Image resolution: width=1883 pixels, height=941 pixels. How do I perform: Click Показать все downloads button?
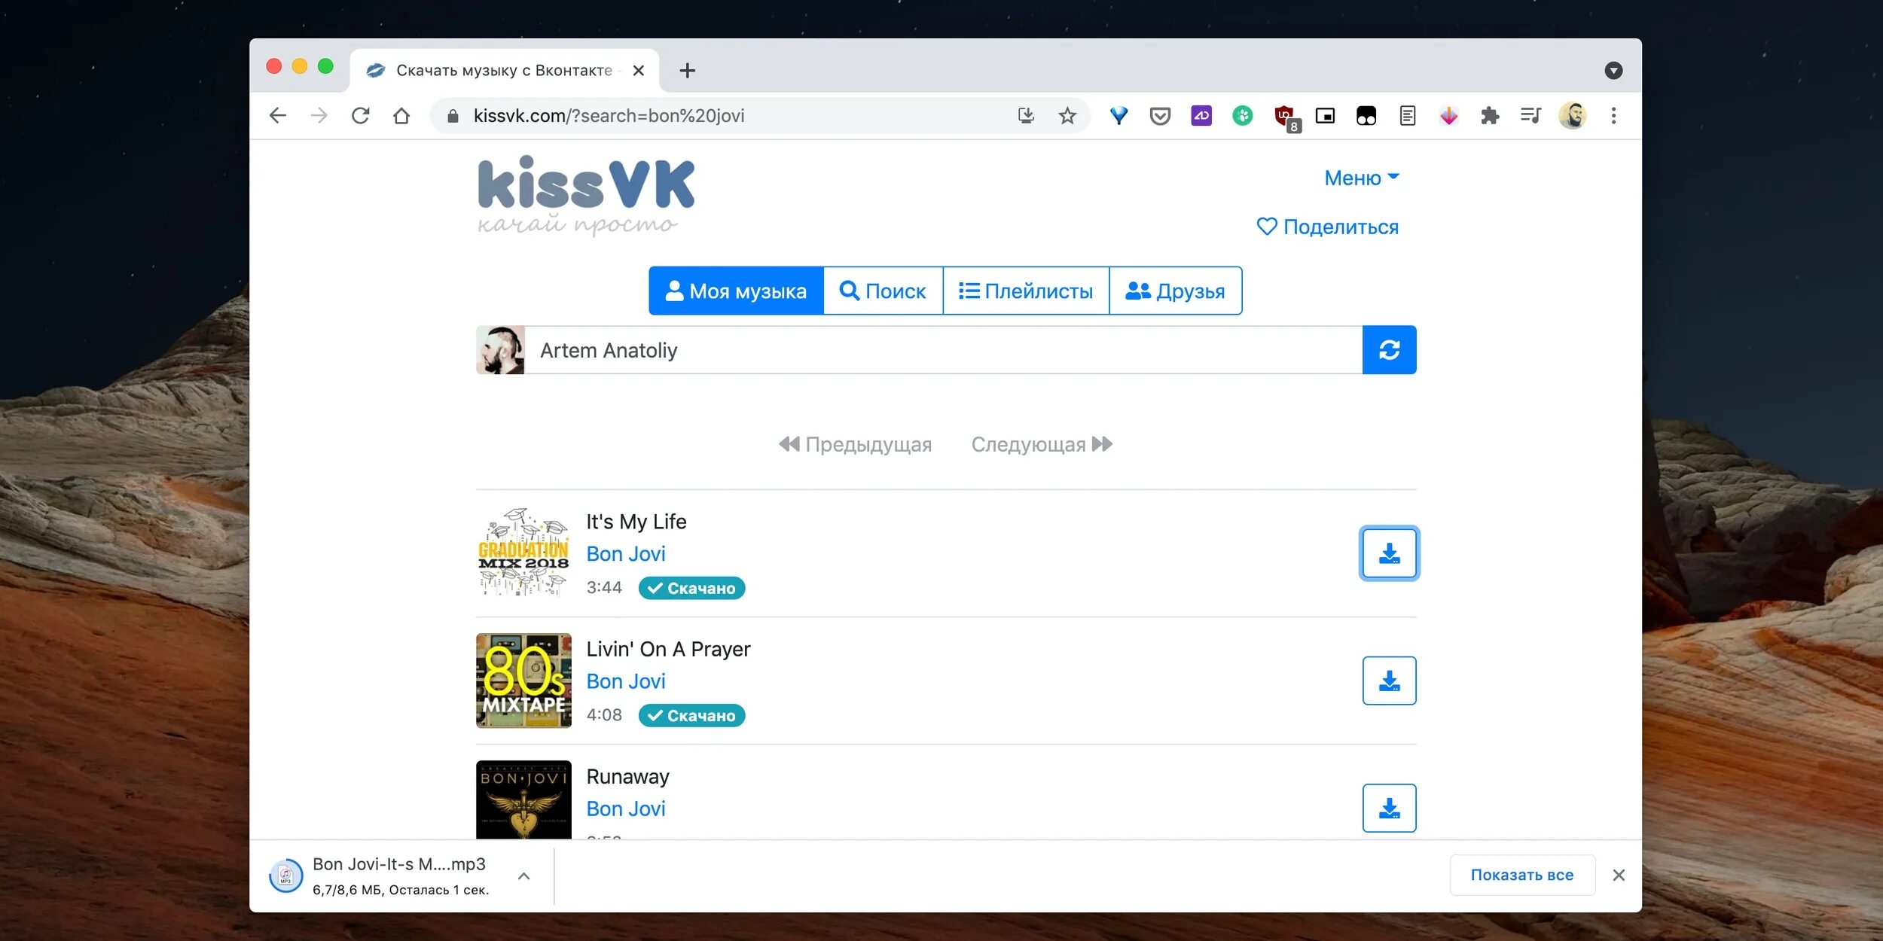[x=1522, y=875]
